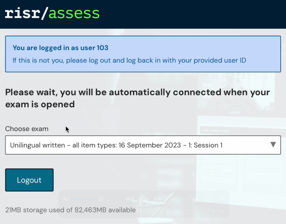The height and width of the screenshot is (224, 286).
Task: Open the Choose exam dropdown
Action: pos(143,145)
